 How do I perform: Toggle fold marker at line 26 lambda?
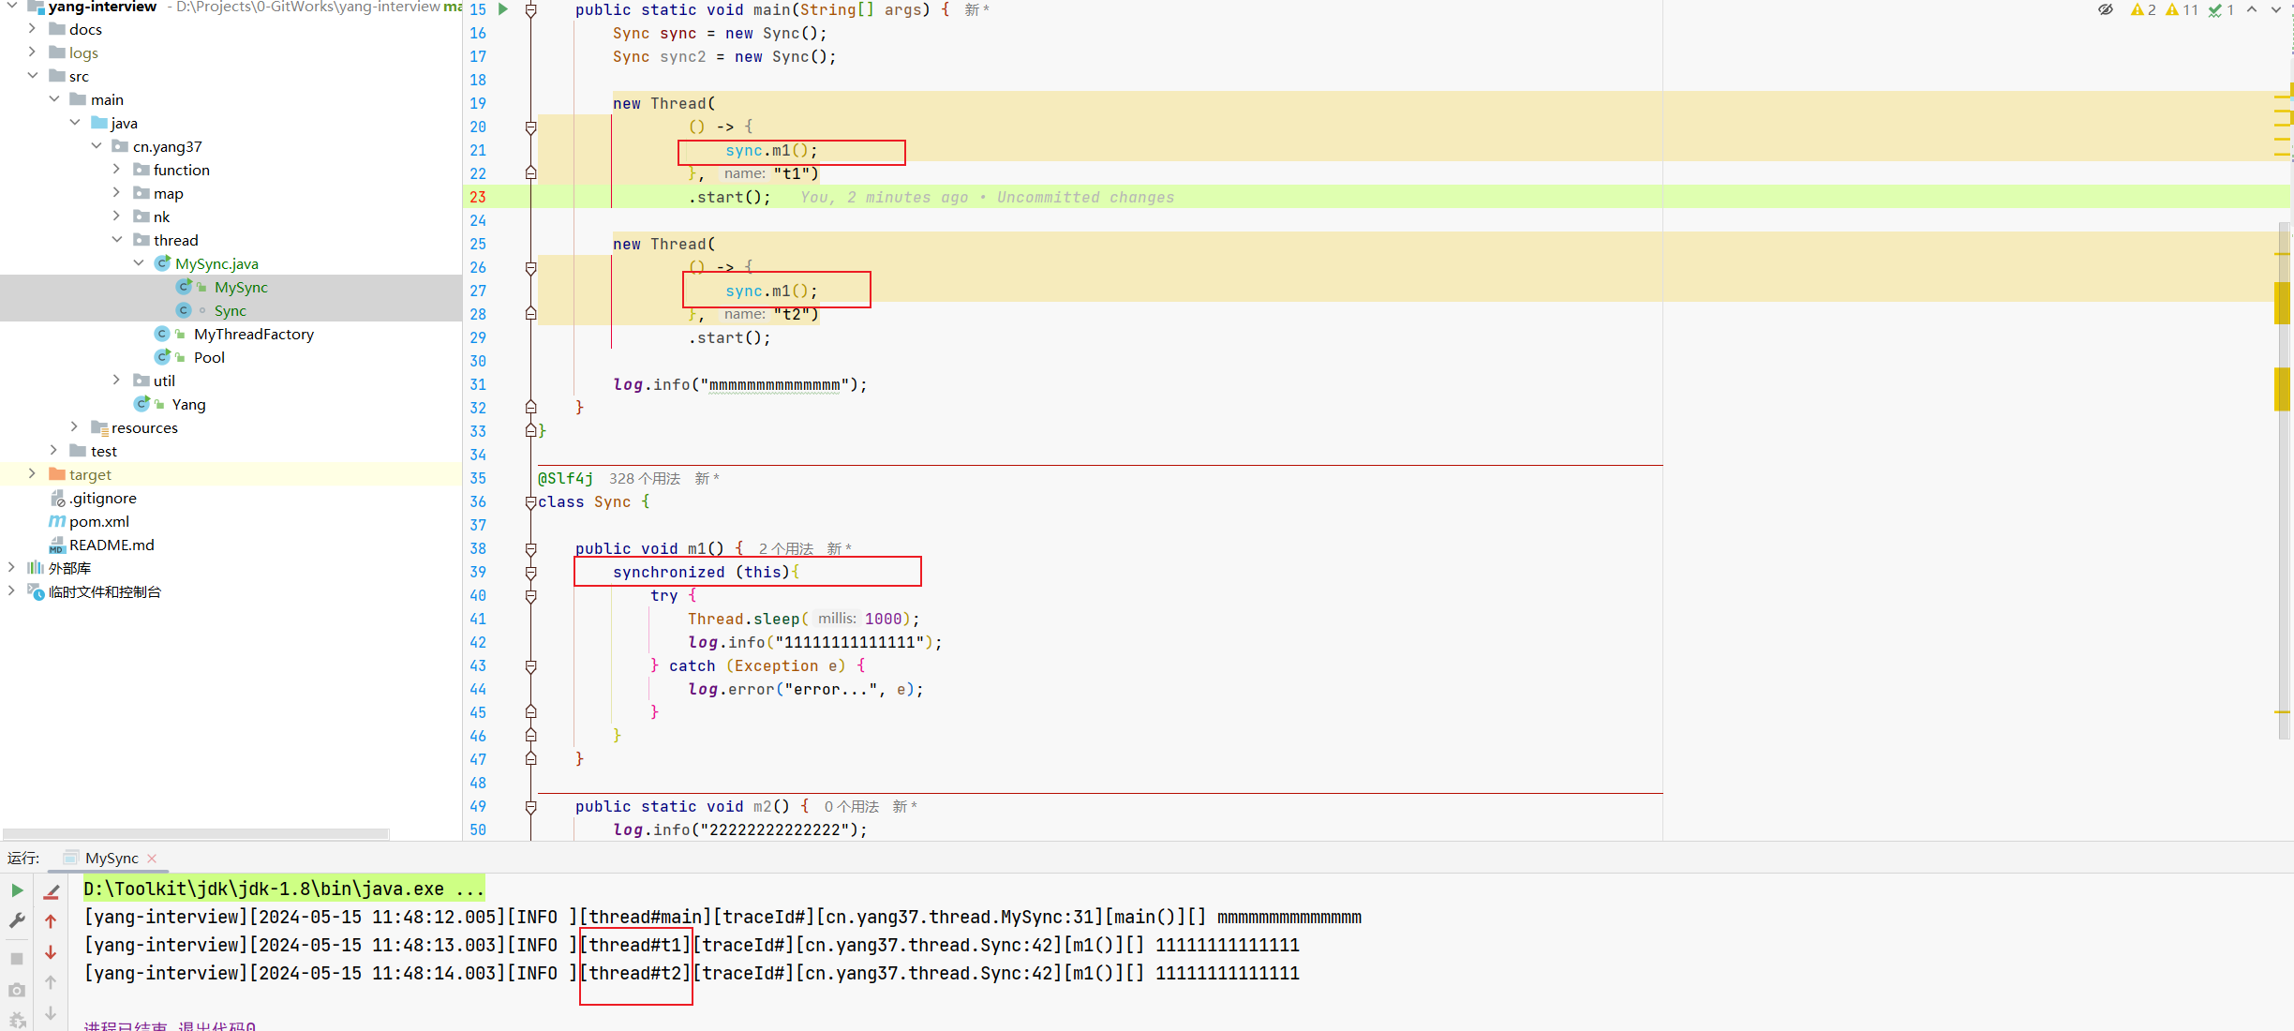point(531,267)
